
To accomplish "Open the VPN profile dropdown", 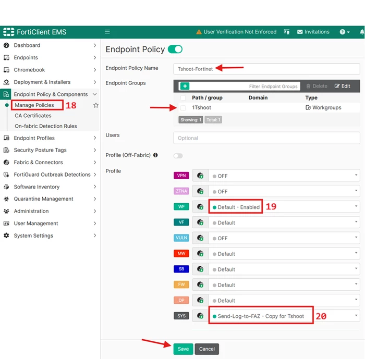I will [284, 176].
